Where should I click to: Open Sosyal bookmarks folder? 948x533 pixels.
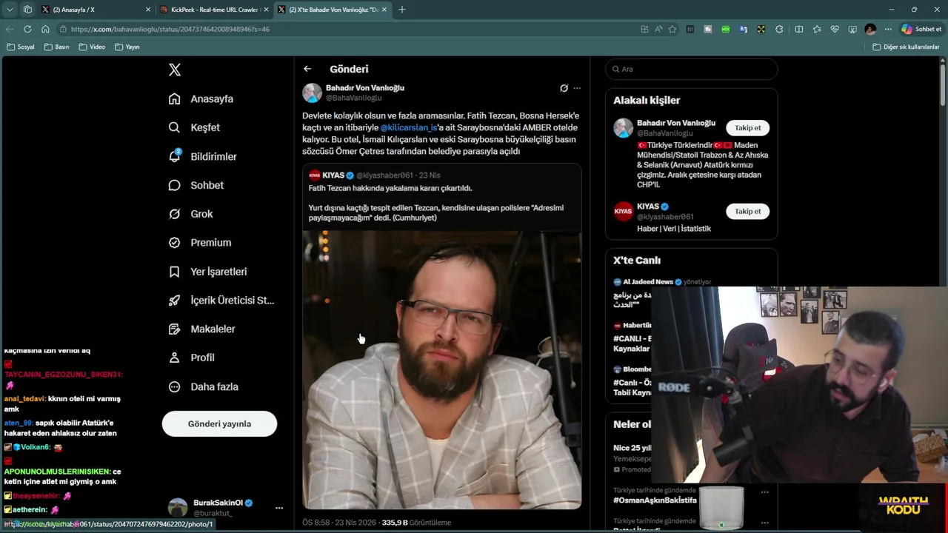point(21,47)
